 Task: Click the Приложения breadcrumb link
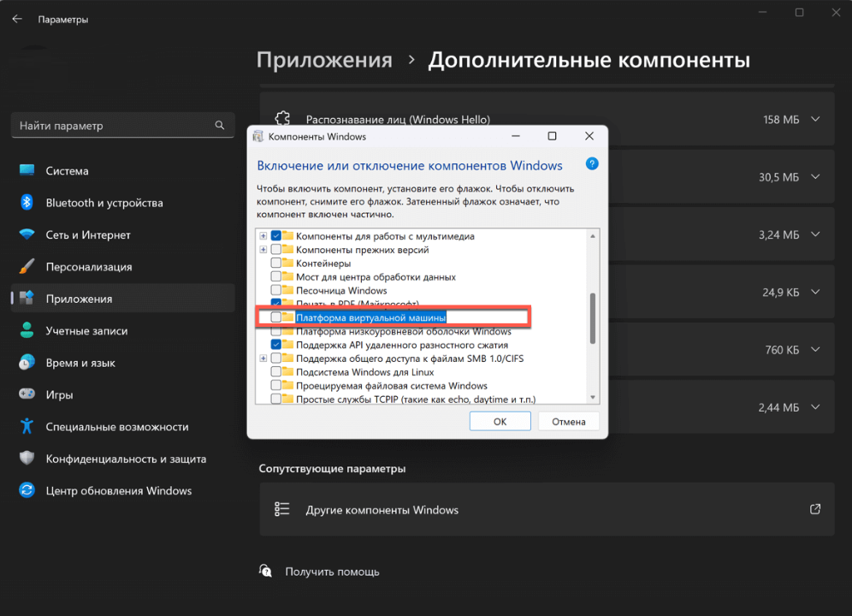324,60
